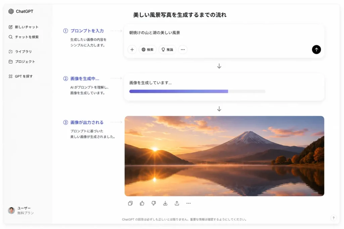Click the prompt text 朝焼けの山と湖の美しい風景
Viewport: 344px width, 229px height.
155,33
